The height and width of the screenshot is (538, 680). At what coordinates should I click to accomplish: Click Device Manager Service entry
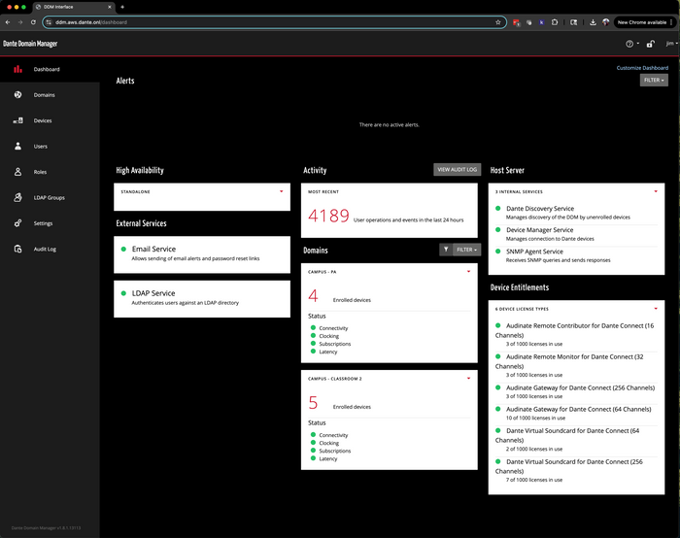tap(576, 234)
